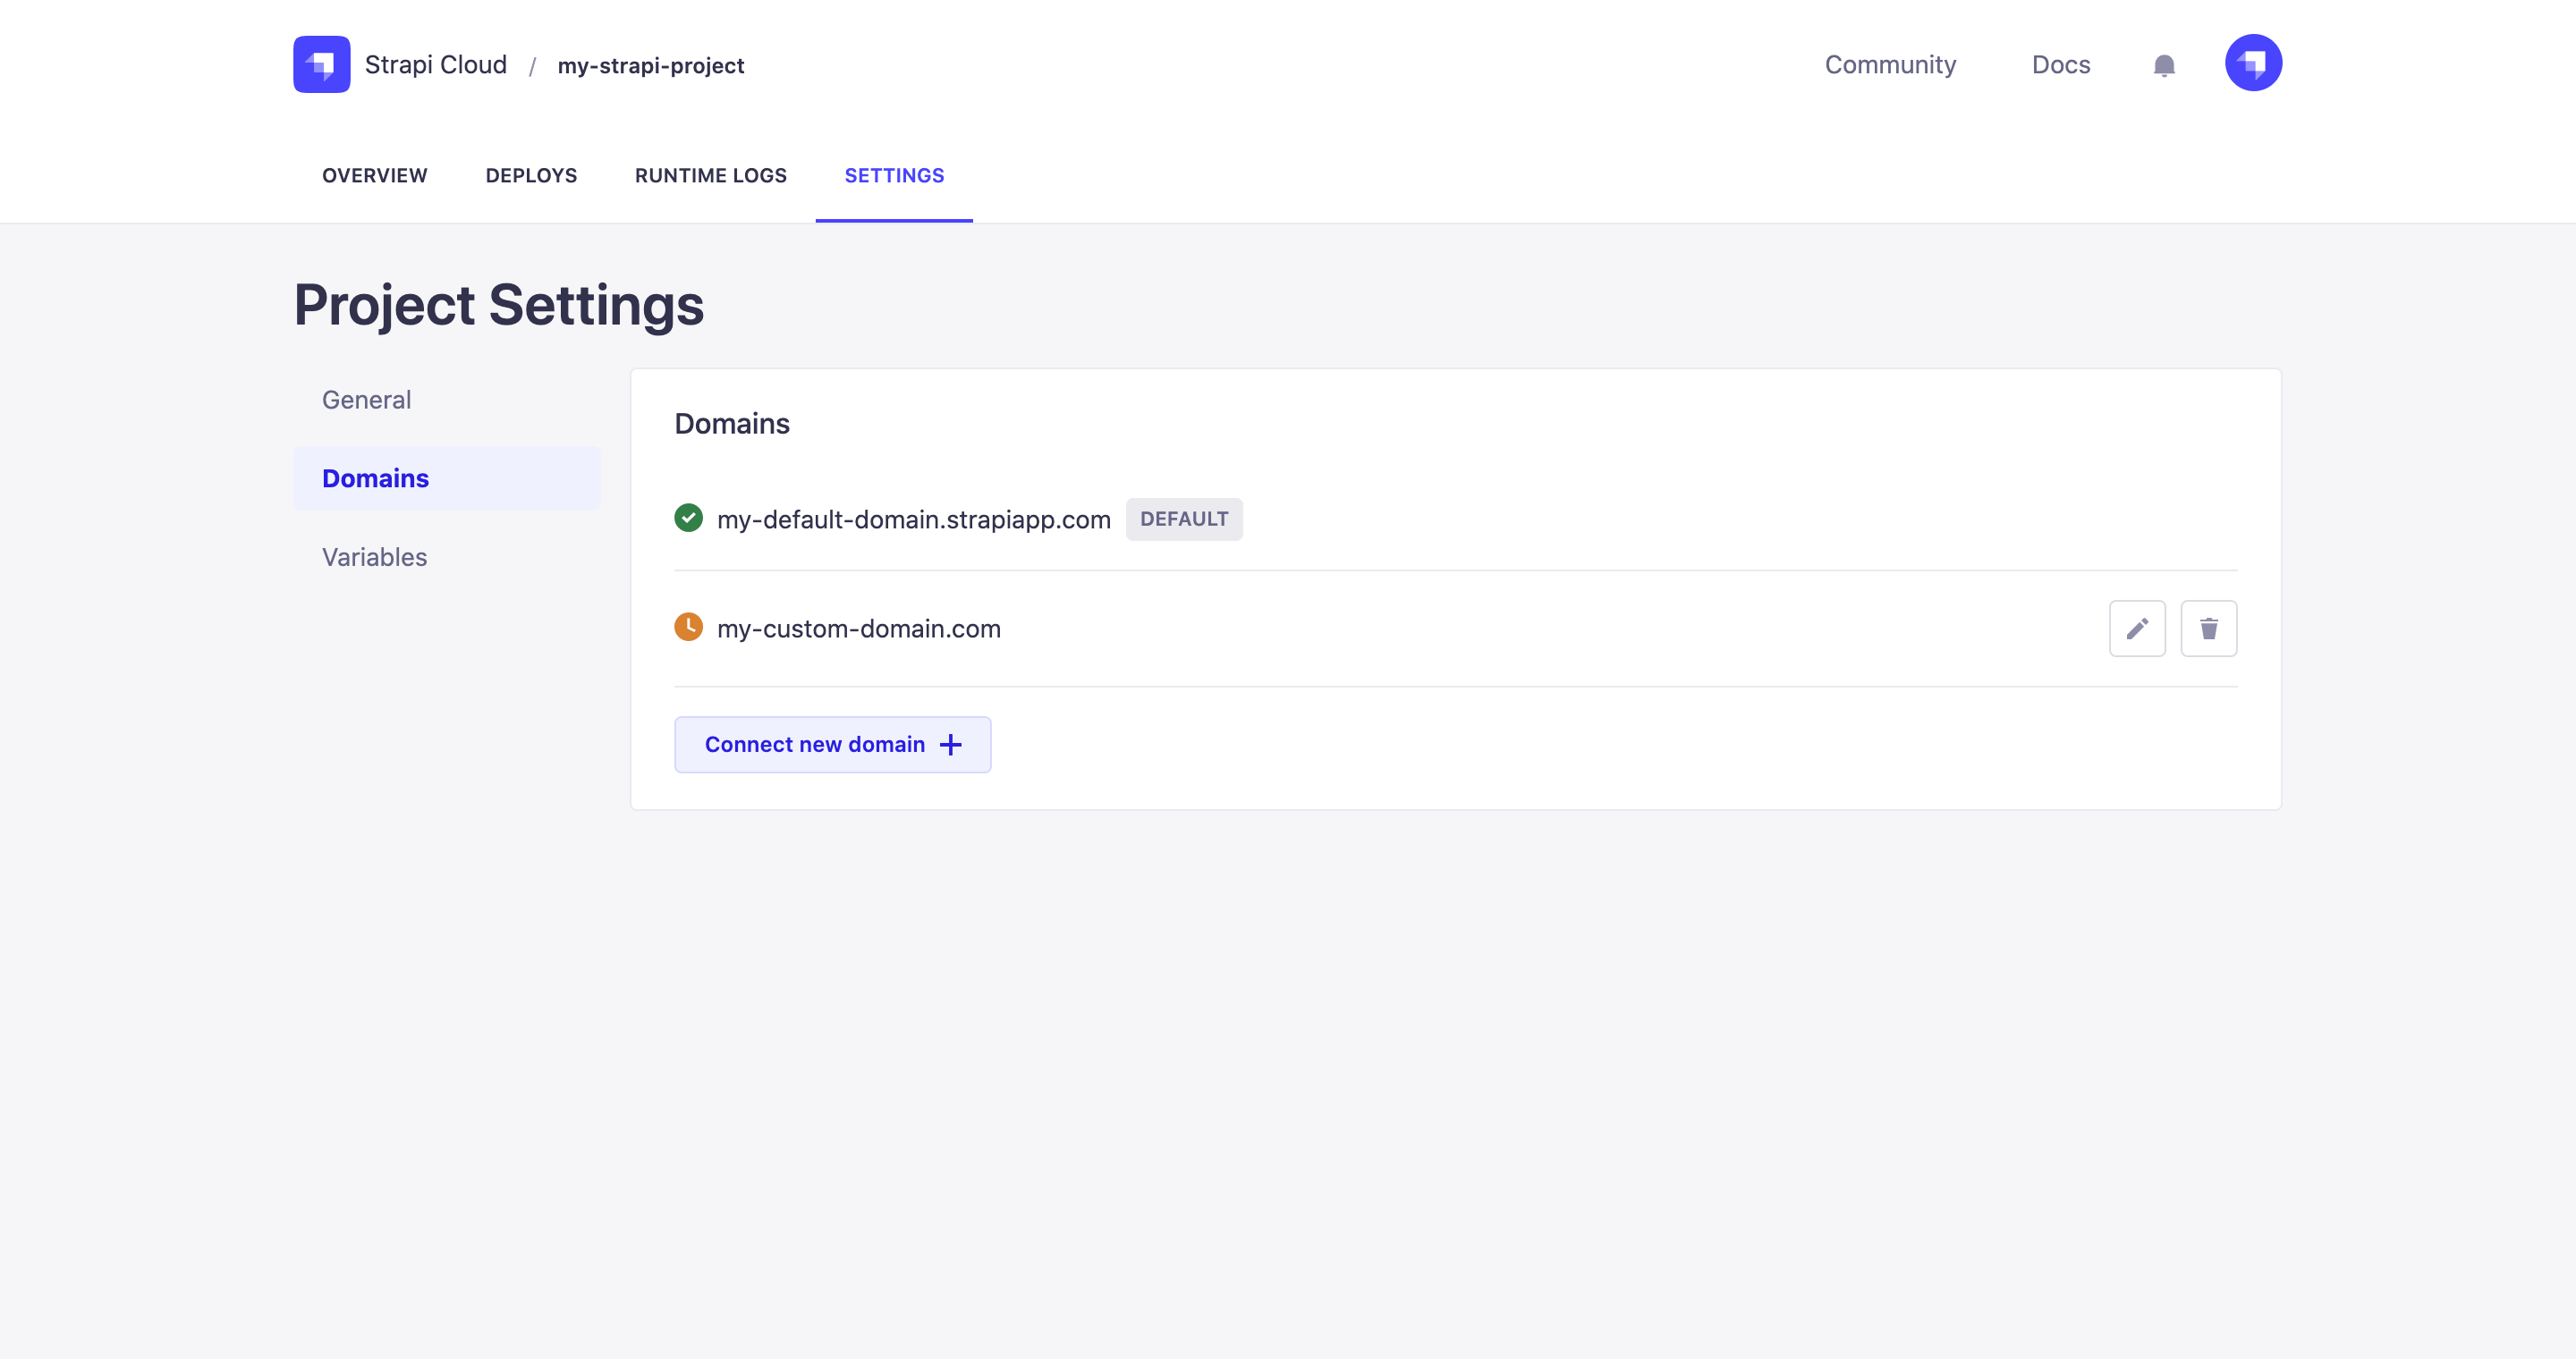This screenshot has height=1359, width=2576.
Task: Select the SETTINGS tab
Action: coord(893,173)
